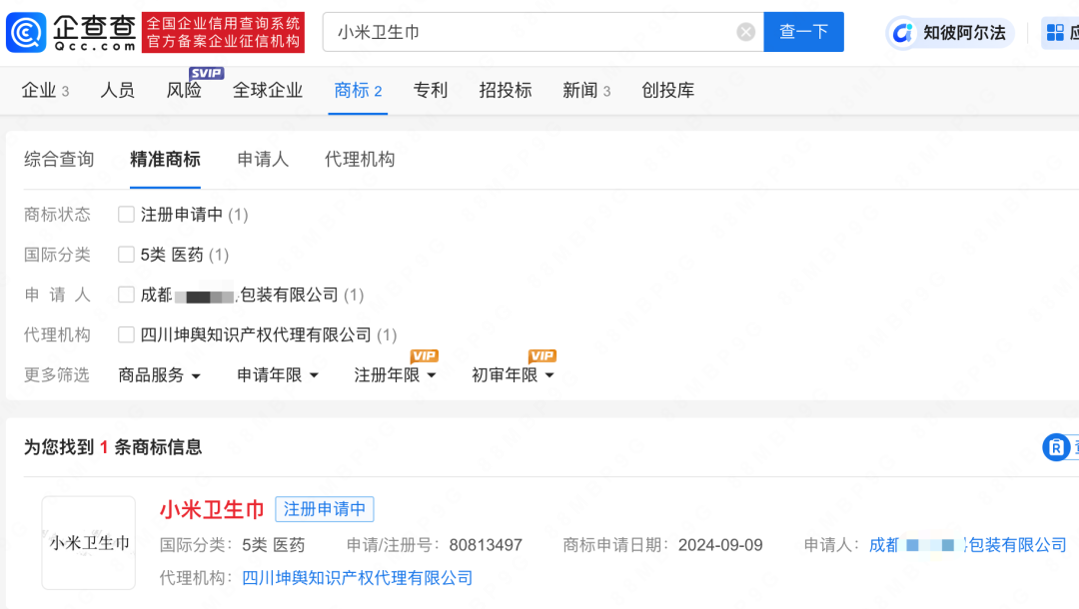The width and height of the screenshot is (1079, 609).
Task: Open the red 小米卫生巾 trademark title
Action: tap(212, 509)
